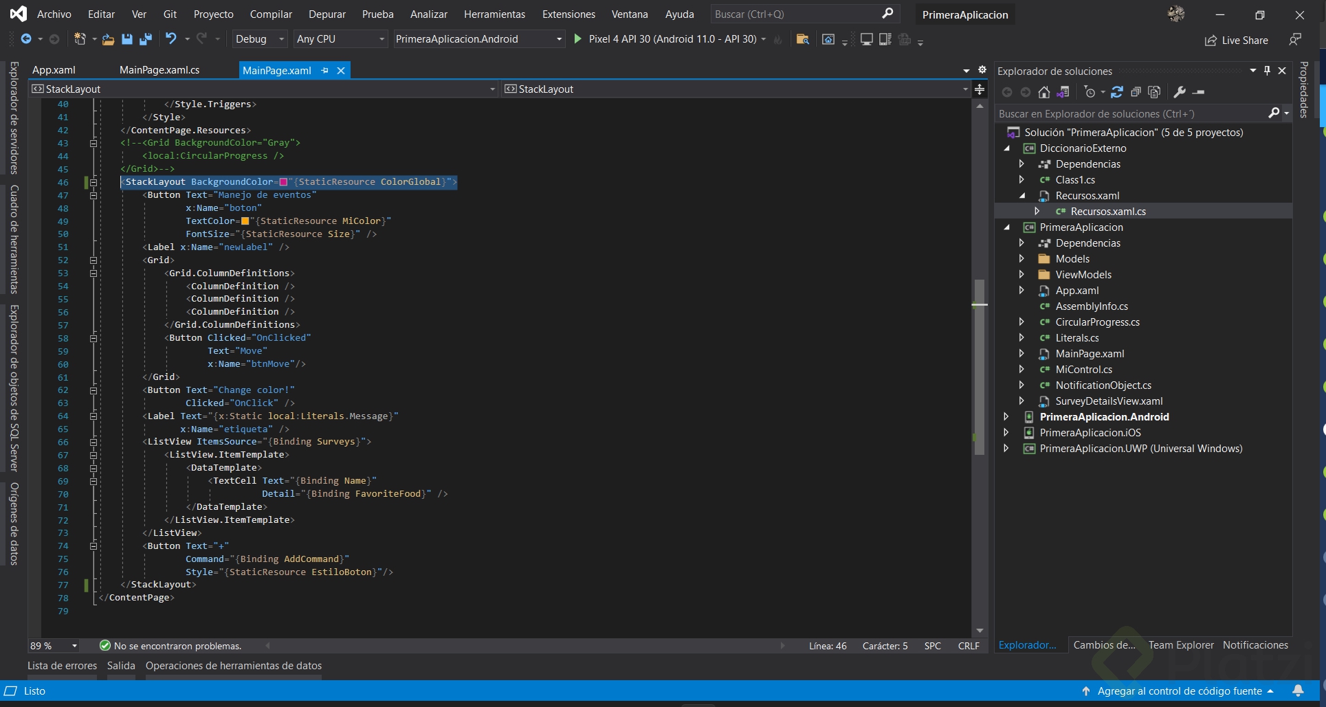This screenshot has height=707, width=1326.
Task: Toggle auto-hide pin of Solution Explorer
Action: [1267, 71]
